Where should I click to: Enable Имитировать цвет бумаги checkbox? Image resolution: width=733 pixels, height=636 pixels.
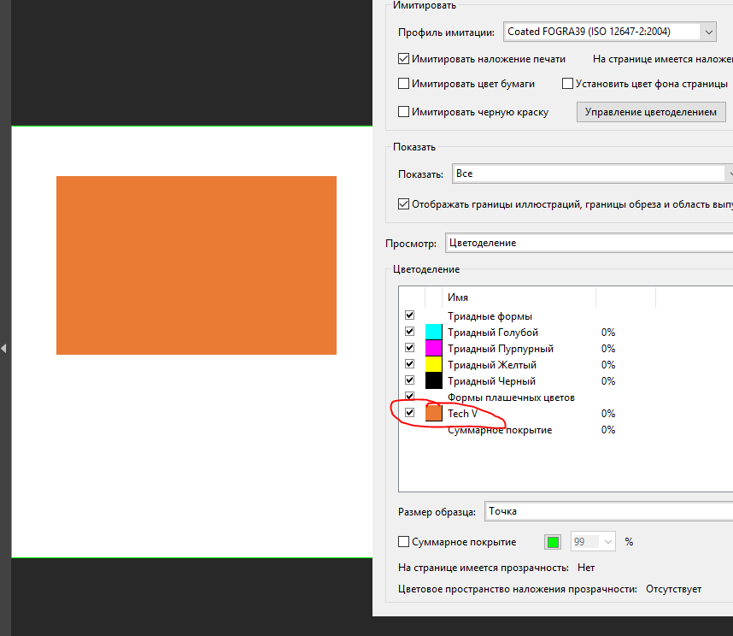click(403, 84)
